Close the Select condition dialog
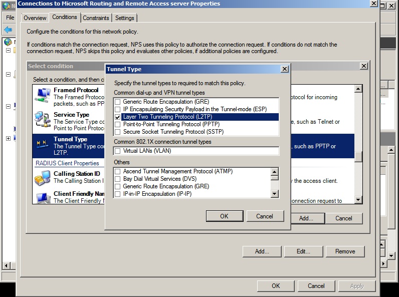The image size is (399, 297). tap(364, 66)
